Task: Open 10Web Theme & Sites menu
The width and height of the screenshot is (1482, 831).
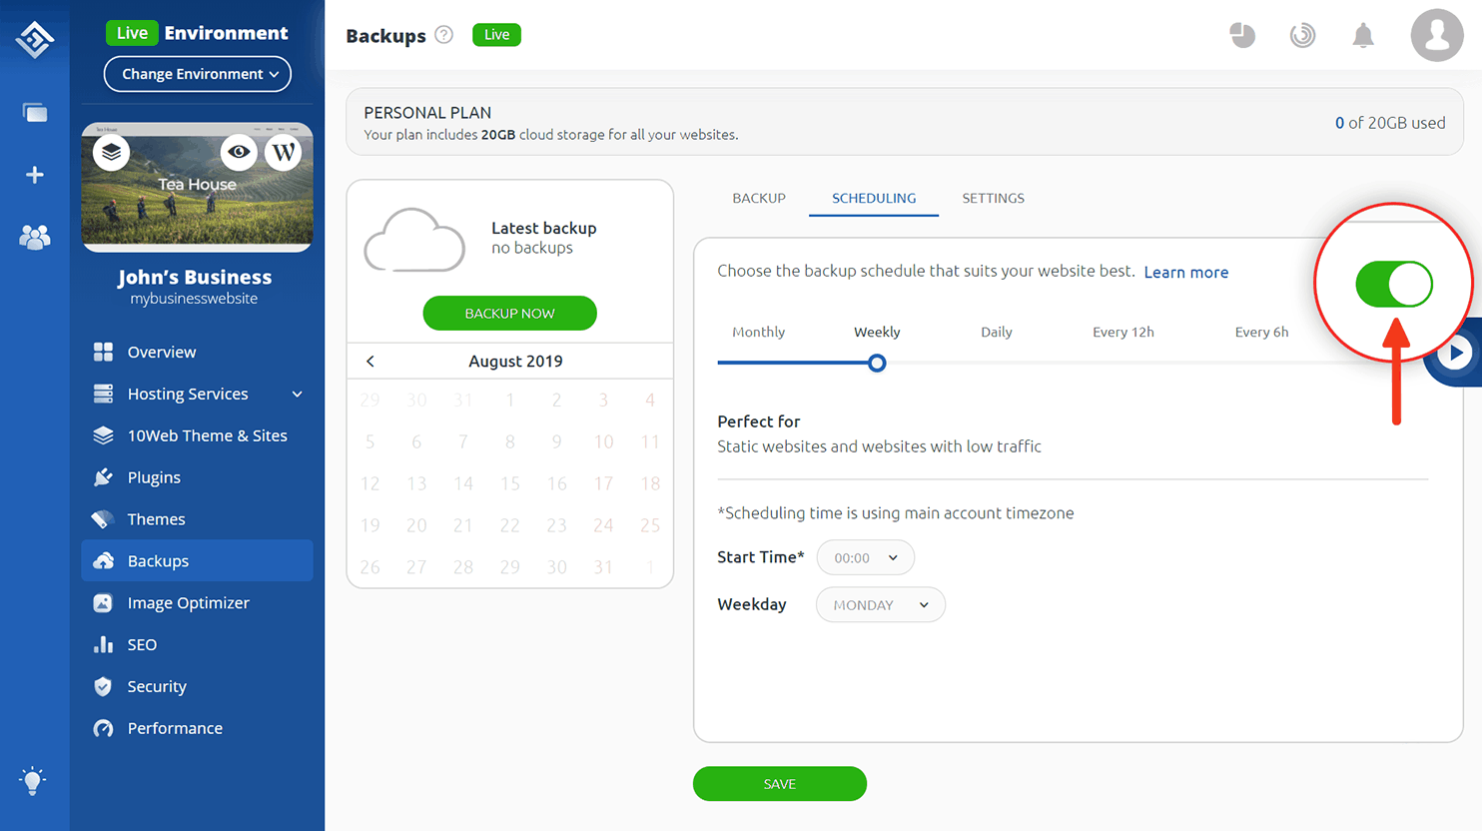Action: pyautogui.click(x=198, y=435)
